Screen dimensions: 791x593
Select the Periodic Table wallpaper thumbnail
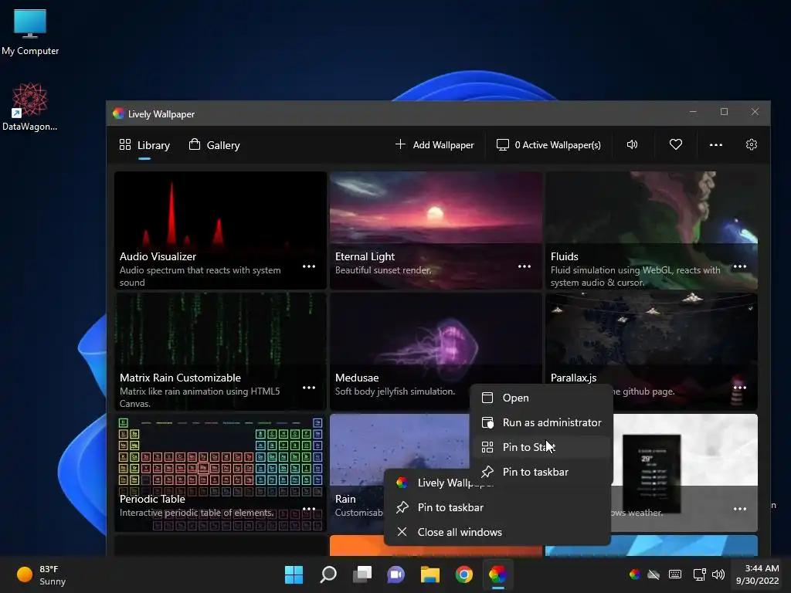(220, 473)
